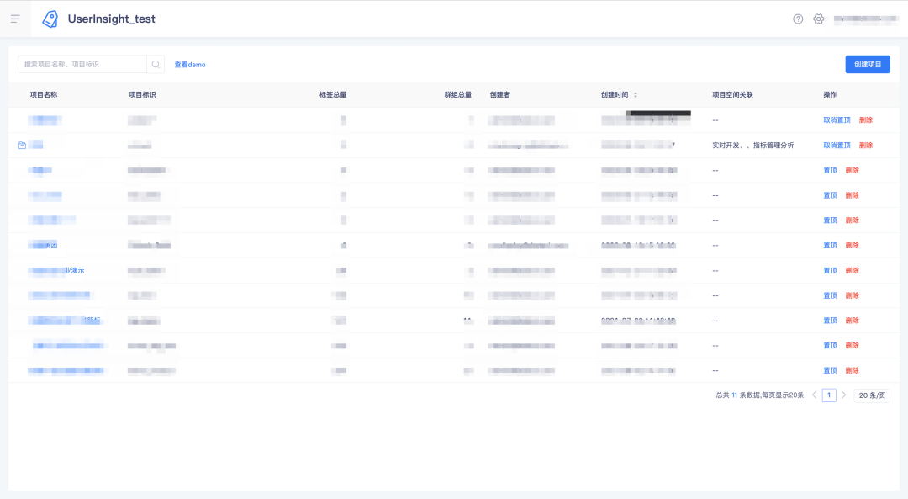908x499 pixels.
Task: Click the folder icon beside second project
Action: pos(22,145)
